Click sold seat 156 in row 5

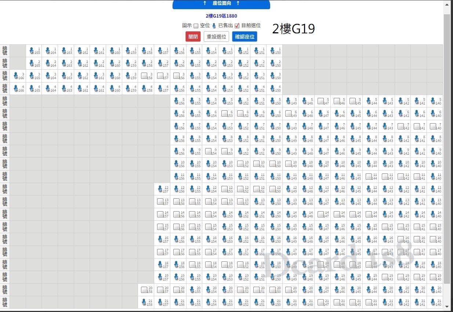pyautogui.click(x=176, y=101)
